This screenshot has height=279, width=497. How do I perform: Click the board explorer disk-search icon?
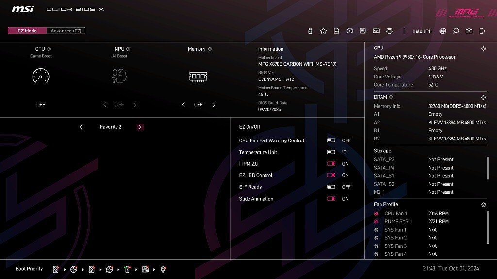(x=363, y=31)
